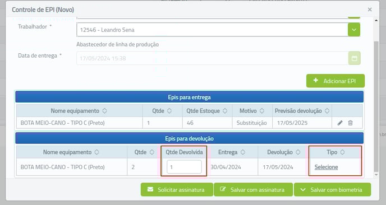Viewport: 386px width, 205px height.
Task: Click the dialog vertical scrollbar thumb
Action: [x=376, y=106]
